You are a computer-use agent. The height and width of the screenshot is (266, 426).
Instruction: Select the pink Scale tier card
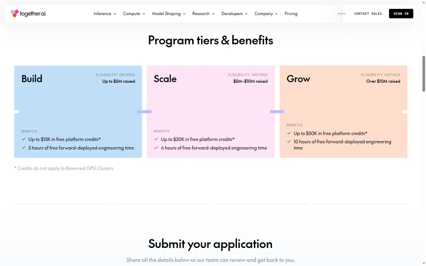tap(211, 112)
